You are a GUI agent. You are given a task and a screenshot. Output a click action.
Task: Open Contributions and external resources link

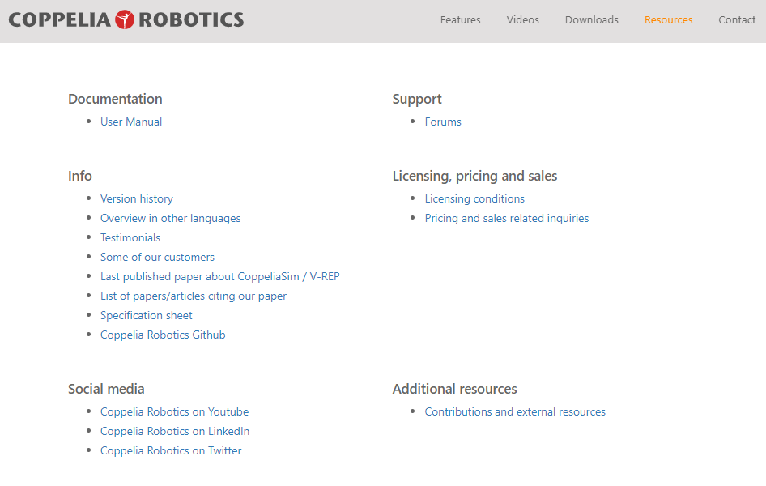click(x=515, y=411)
